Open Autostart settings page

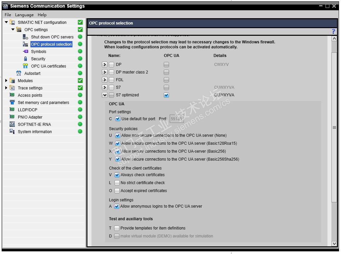32,74
